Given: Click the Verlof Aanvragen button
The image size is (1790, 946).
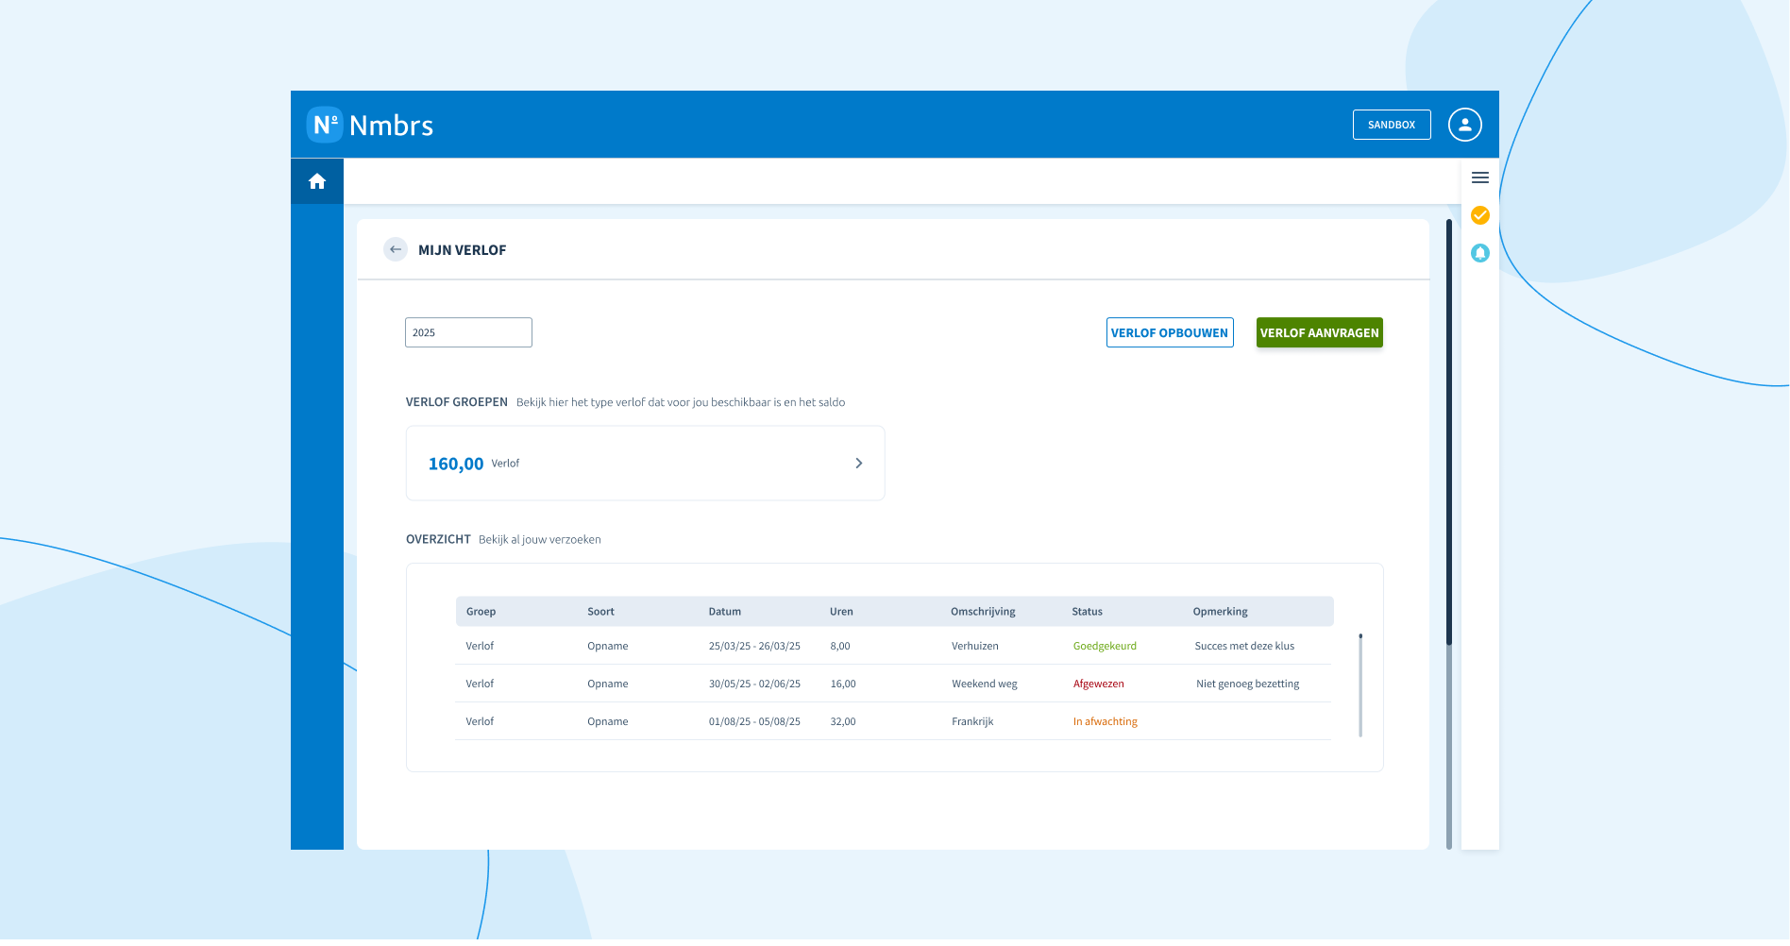Looking at the screenshot, I should (1320, 332).
